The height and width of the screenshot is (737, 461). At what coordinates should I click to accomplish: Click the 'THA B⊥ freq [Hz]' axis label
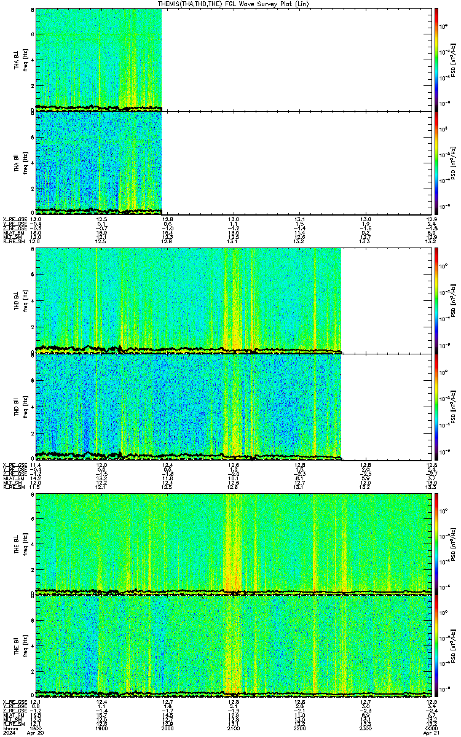[20, 60]
